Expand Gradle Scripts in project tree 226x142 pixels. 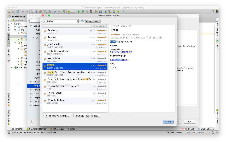click(x=12, y=68)
